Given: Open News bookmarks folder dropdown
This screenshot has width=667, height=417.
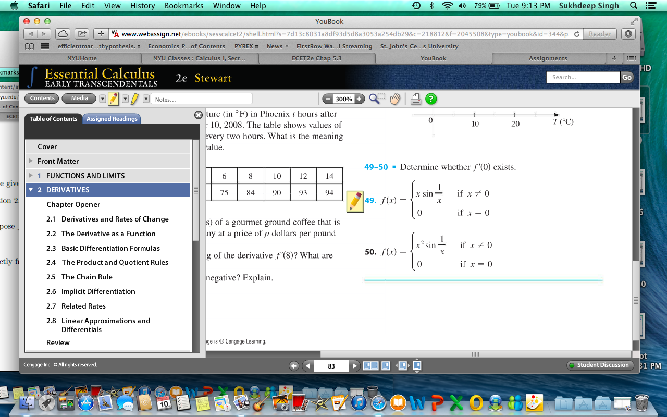Looking at the screenshot, I should (x=278, y=46).
